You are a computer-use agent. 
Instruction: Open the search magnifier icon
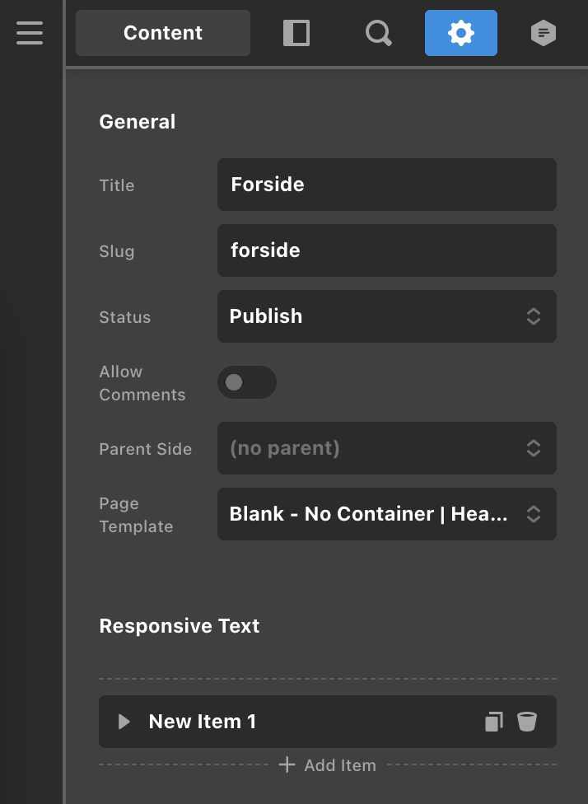379,33
